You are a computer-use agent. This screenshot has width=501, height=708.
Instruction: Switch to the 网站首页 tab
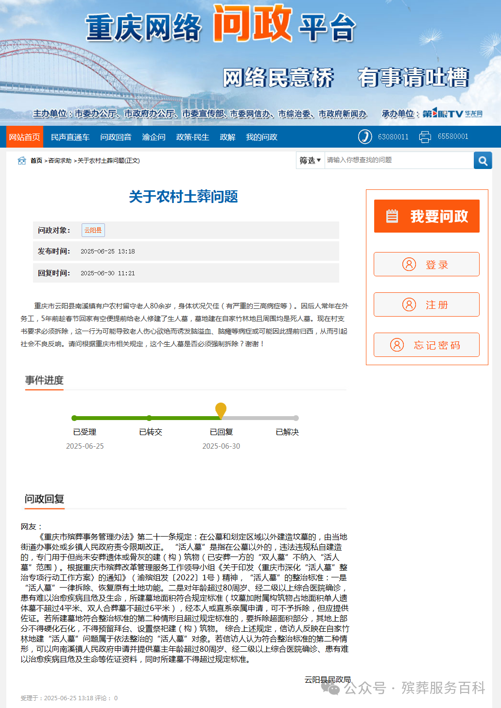pyautogui.click(x=24, y=136)
